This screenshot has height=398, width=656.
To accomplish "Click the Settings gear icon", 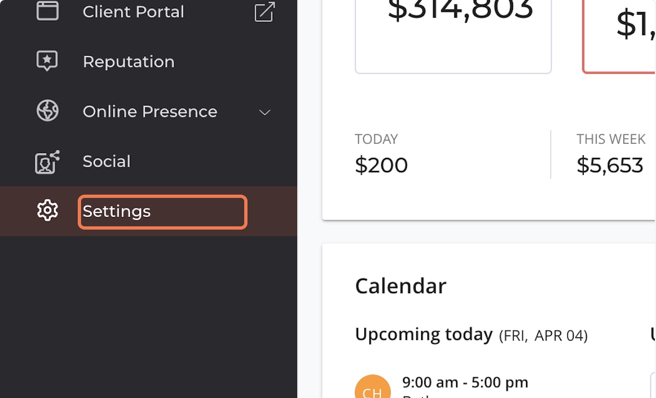I will [48, 211].
